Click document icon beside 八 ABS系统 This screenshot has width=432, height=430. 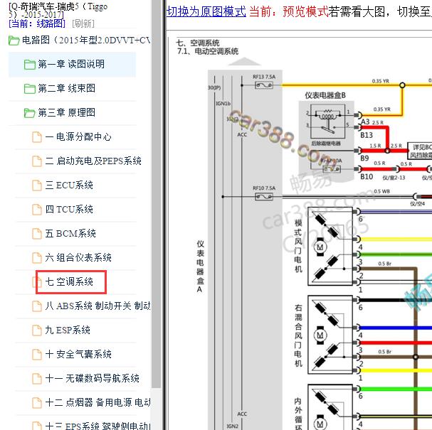[x=37, y=306]
